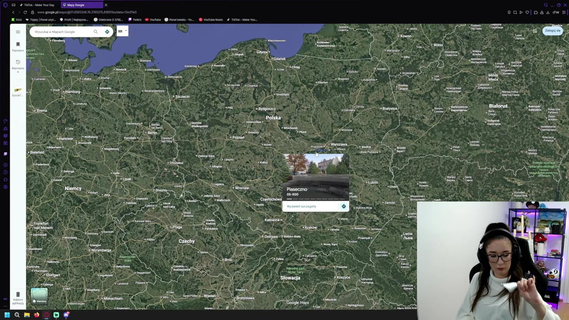Open the Zapisano saved places panel
This screenshot has height=320, width=569.
(18, 46)
